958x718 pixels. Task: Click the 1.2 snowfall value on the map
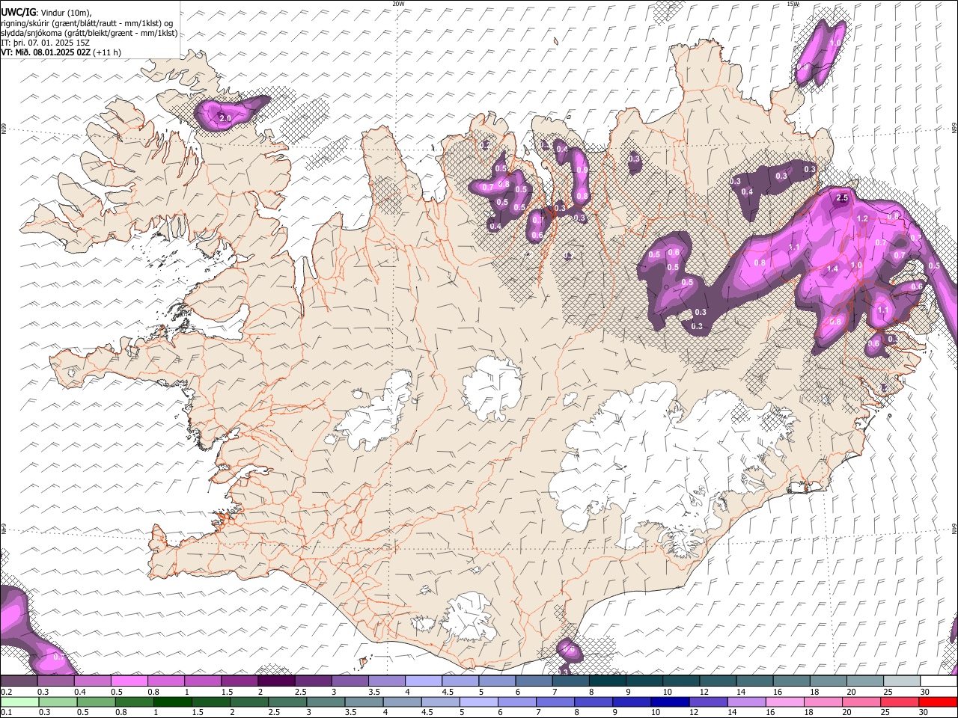861,218
